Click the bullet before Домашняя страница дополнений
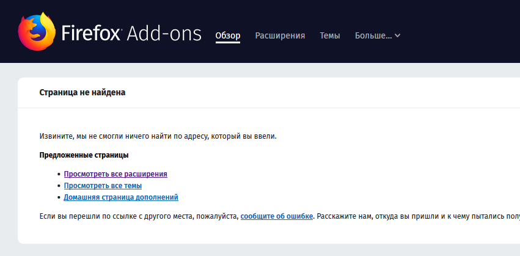This screenshot has height=256, width=520. tap(59, 198)
